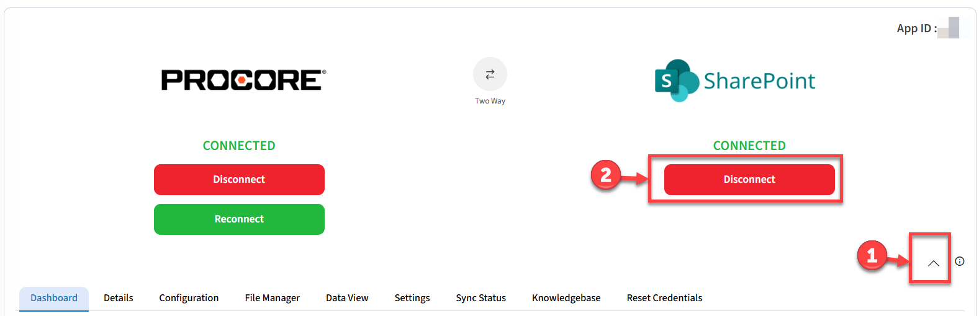Screen dimensions: 979x316
Task: Open the File Manager tab
Action: tap(272, 298)
